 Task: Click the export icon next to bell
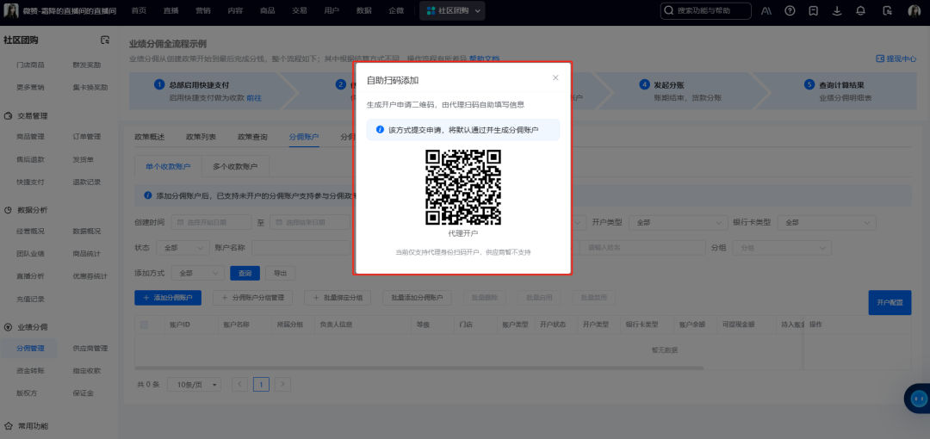(x=887, y=10)
